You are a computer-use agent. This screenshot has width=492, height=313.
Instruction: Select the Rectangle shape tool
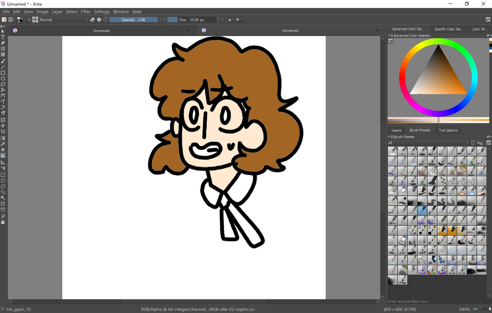coord(3,73)
